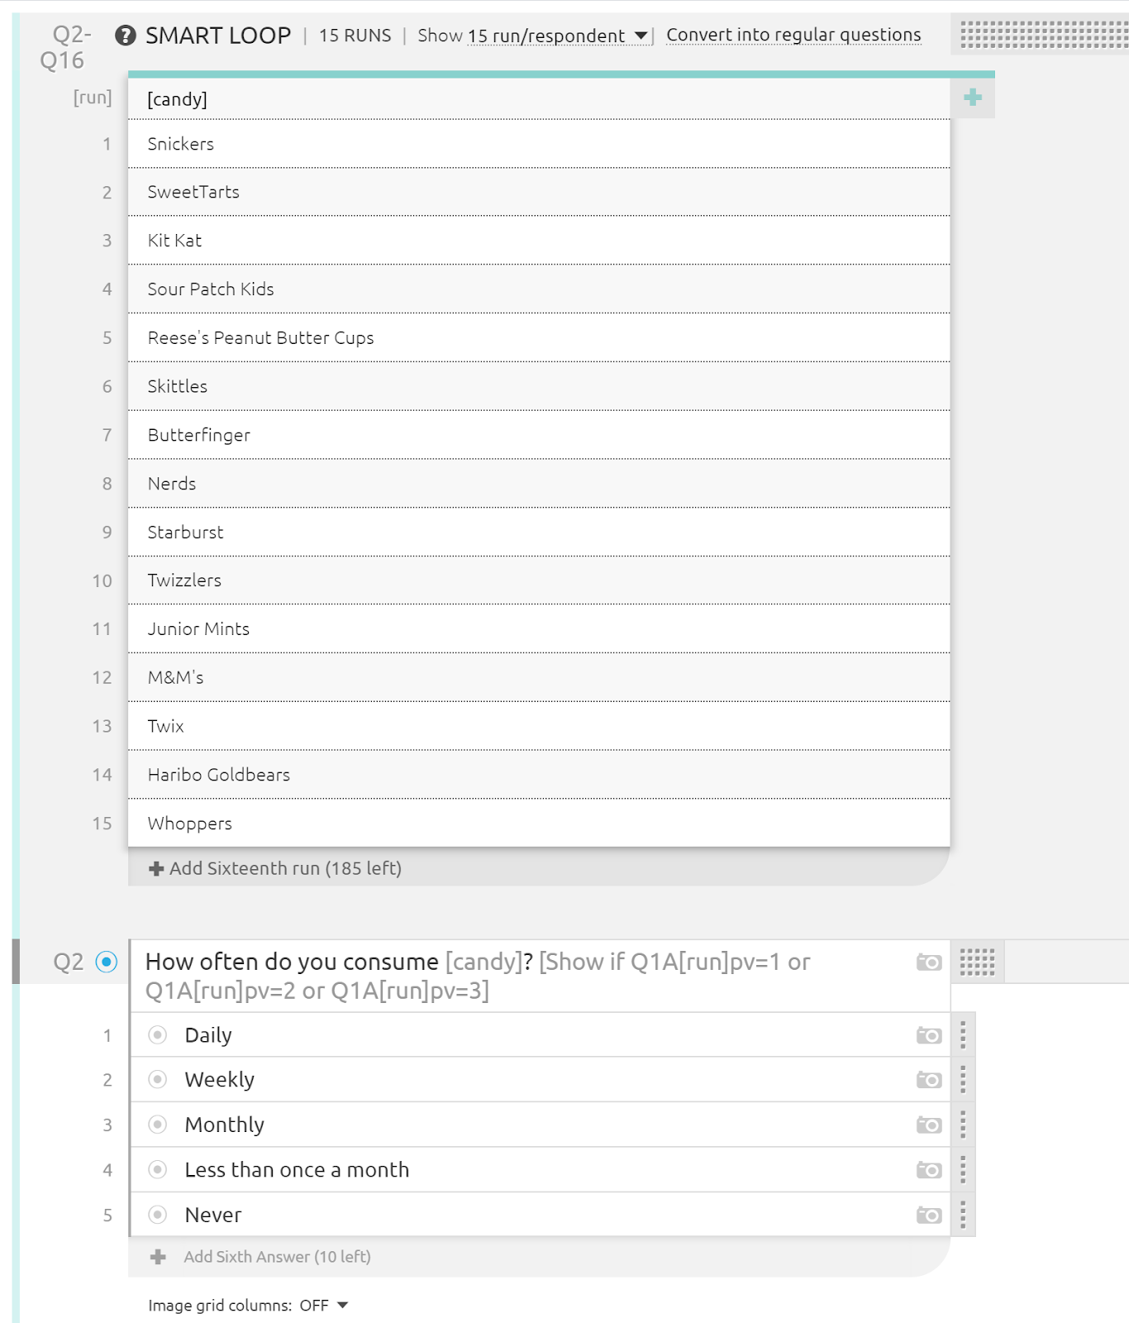Select the Weekly radio button

(158, 1080)
